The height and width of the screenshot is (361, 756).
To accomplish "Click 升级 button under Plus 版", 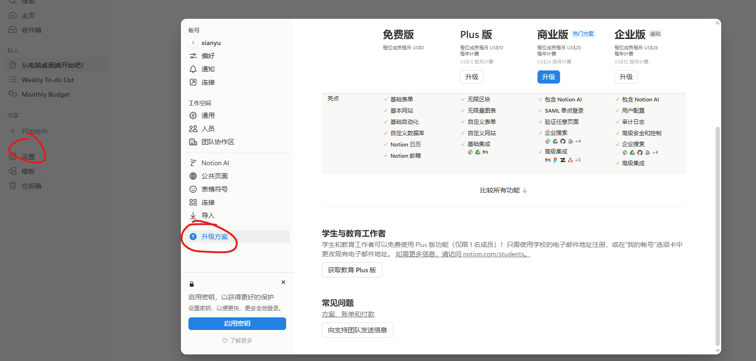I will click(x=471, y=77).
